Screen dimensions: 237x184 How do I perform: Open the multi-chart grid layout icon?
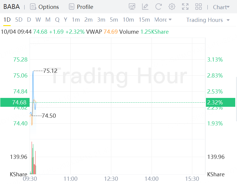[199, 7]
